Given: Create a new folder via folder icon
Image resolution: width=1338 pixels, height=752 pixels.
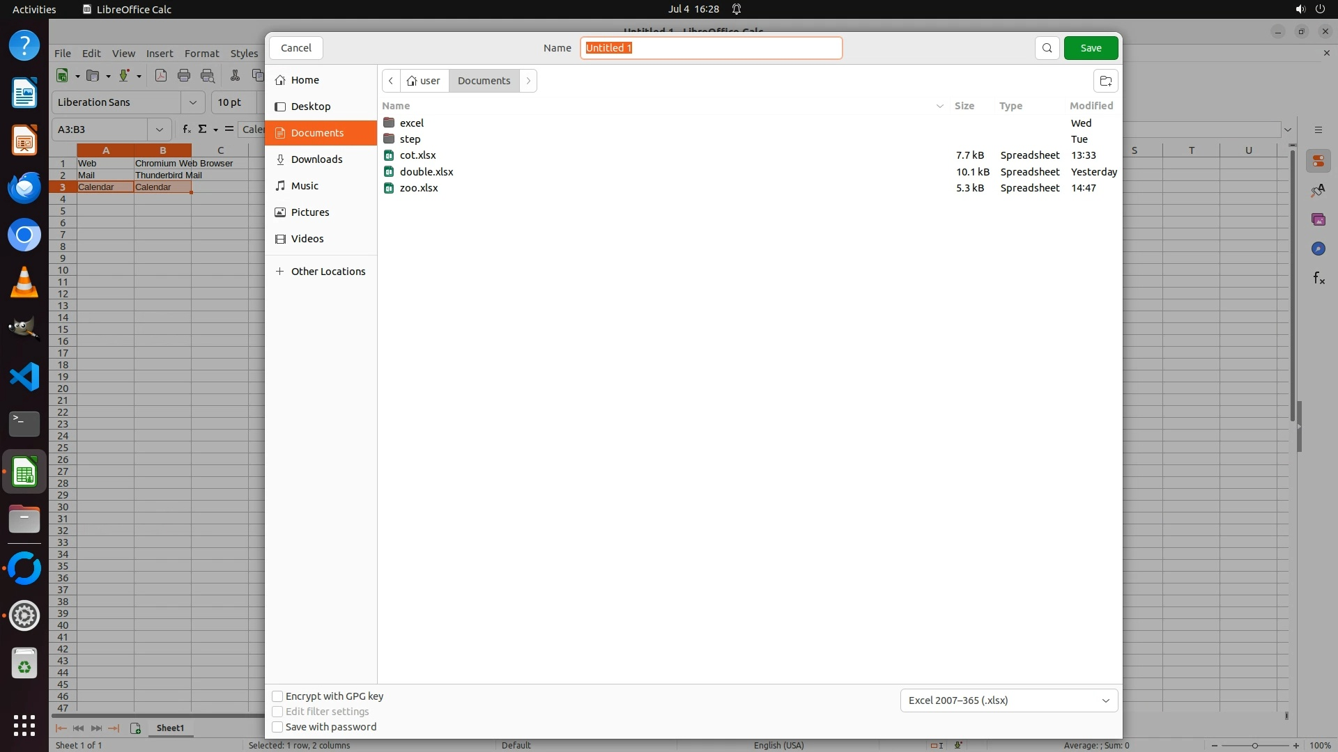Looking at the screenshot, I should [x=1105, y=81].
